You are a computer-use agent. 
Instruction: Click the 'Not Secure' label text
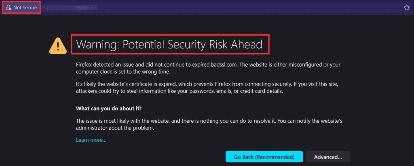25,8
